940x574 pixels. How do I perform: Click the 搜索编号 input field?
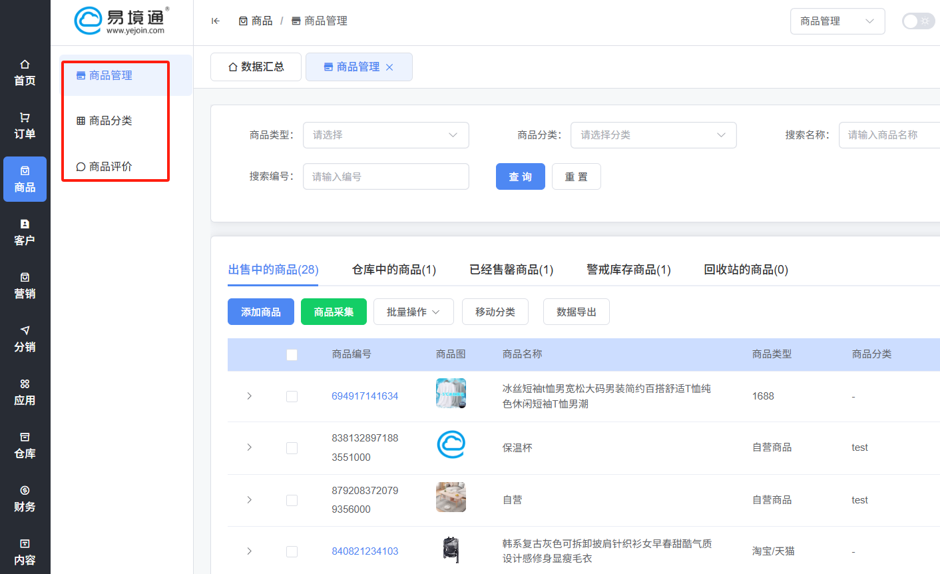[x=385, y=176]
